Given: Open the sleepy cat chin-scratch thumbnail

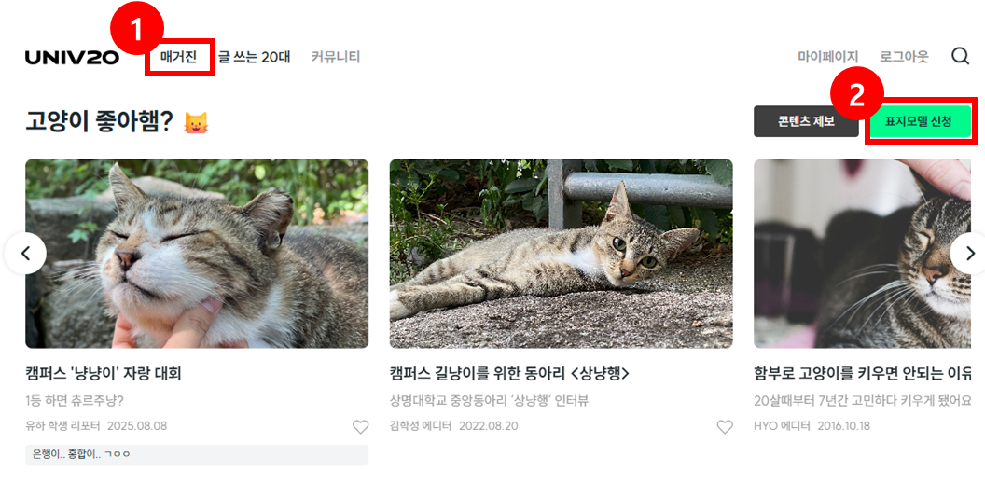Looking at the screenshot, I should coord(197,254).
